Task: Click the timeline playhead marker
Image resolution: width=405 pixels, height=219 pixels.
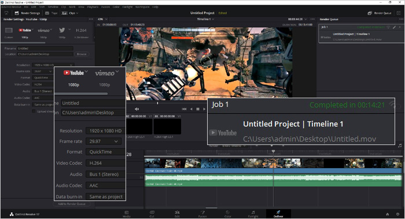Action: click(x=273, y=151)
